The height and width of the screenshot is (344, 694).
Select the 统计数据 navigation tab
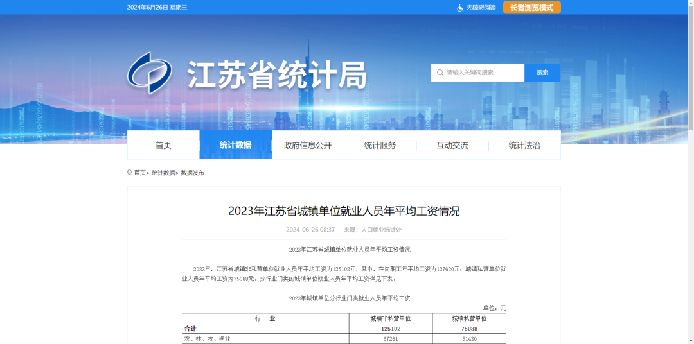235,145
